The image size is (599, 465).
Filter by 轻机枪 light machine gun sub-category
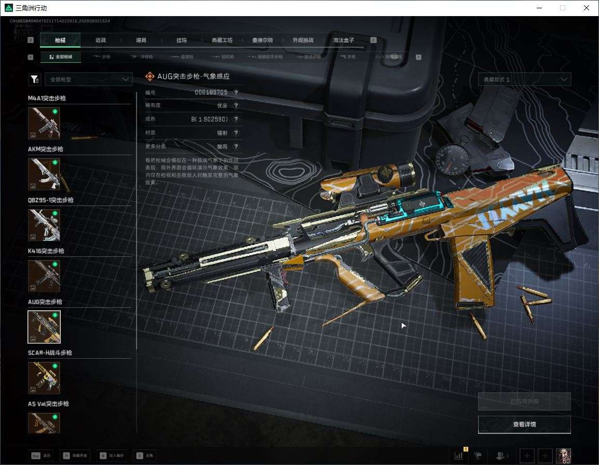[223, 57]
